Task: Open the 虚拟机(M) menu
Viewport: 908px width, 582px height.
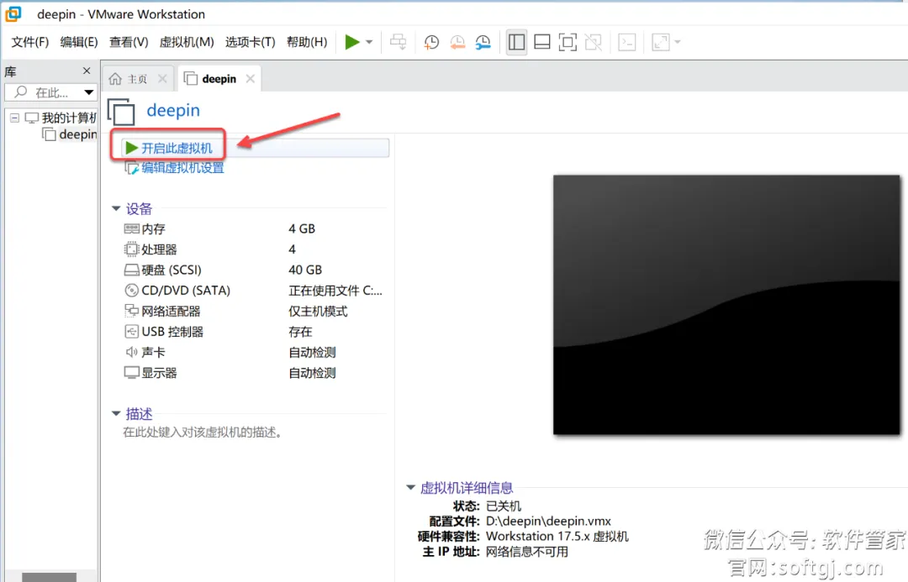Action: pos(187,42)
